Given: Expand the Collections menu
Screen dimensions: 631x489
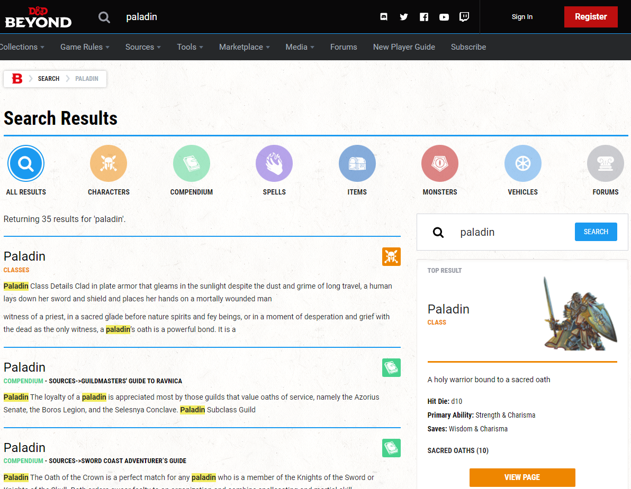Looking at the screenshot, I should (22, 47).
